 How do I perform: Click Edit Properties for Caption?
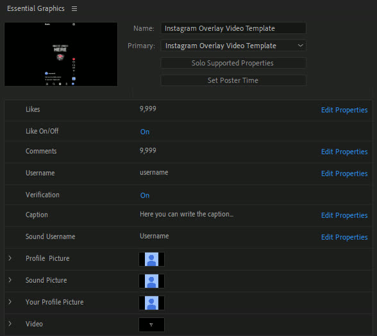point(344,215)
